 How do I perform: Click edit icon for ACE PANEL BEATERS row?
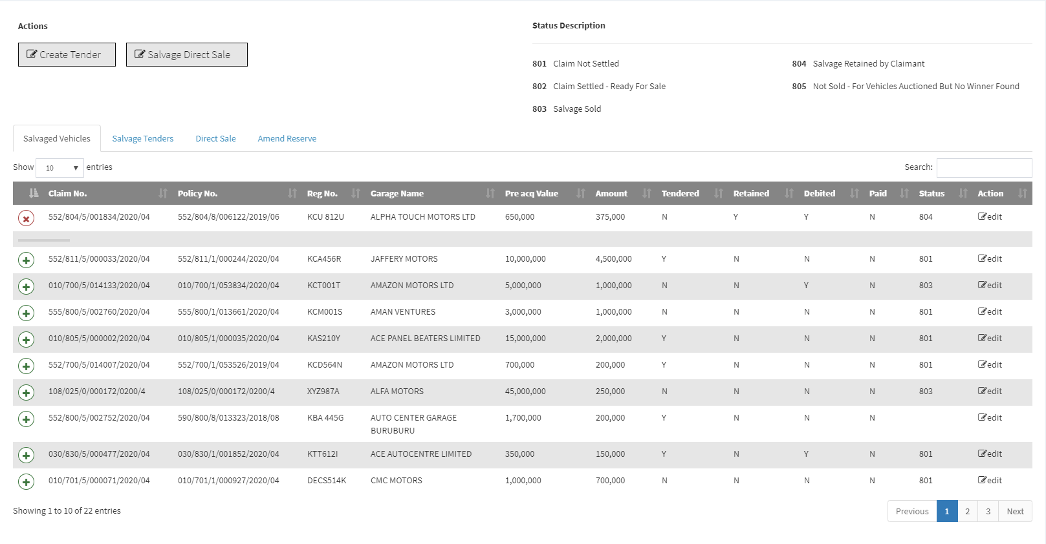990,339
